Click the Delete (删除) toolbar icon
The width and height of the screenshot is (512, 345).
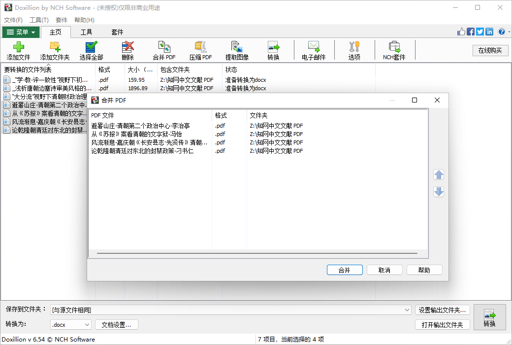[x=128, y=51]
